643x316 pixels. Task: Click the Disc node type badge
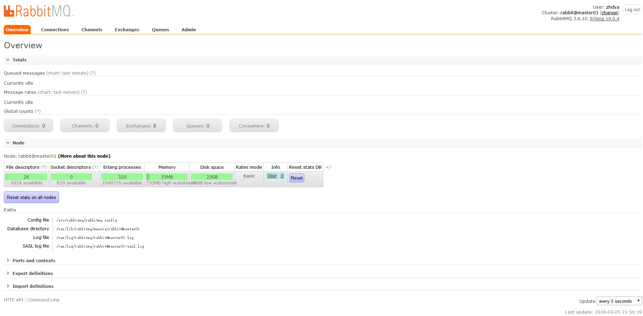coord(272,176)
